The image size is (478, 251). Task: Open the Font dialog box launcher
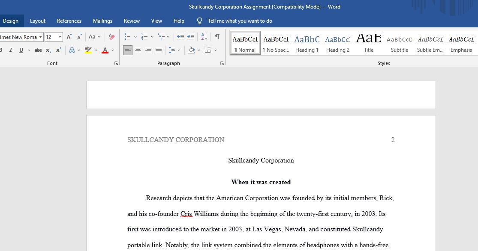tap(116, 63)
